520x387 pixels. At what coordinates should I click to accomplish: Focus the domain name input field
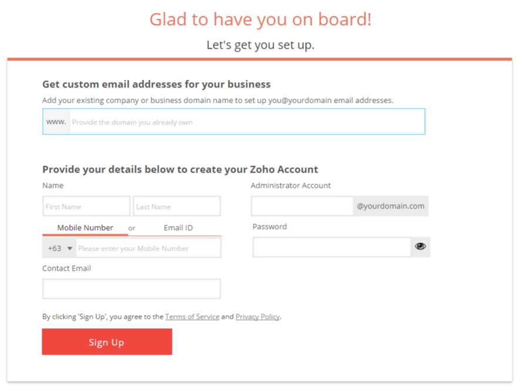pyautogui.click(x=247, y=122)
